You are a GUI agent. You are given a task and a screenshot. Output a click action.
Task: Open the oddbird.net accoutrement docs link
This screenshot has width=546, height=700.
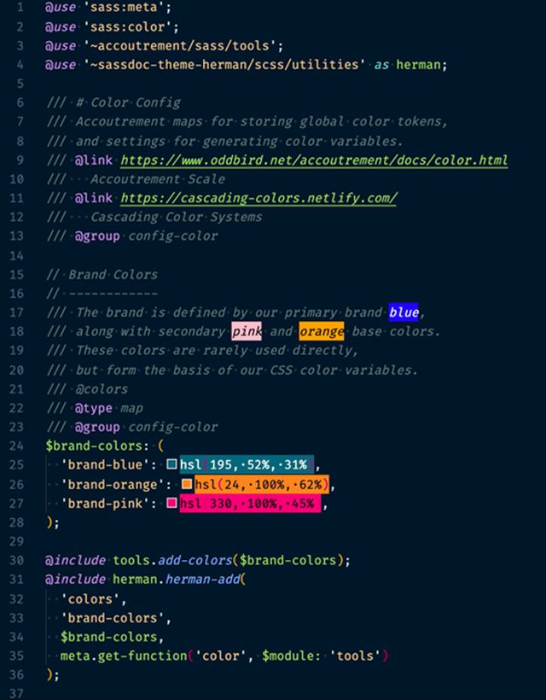314,160
